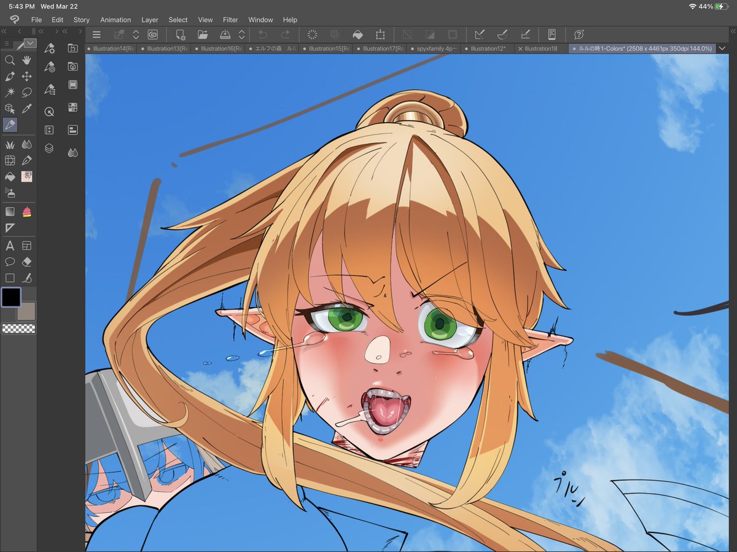This screenshot has height=552, width=737.
Task: Open the Color Mixing droplets palette icon
Action: pos(73,152)
